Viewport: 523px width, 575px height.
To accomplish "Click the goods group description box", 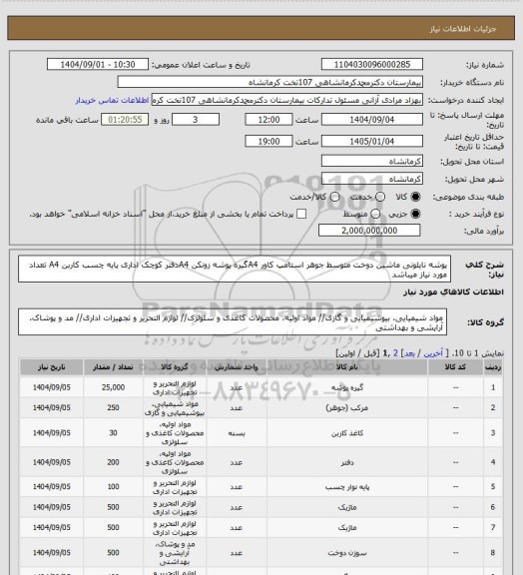I will tap(233, 322).
